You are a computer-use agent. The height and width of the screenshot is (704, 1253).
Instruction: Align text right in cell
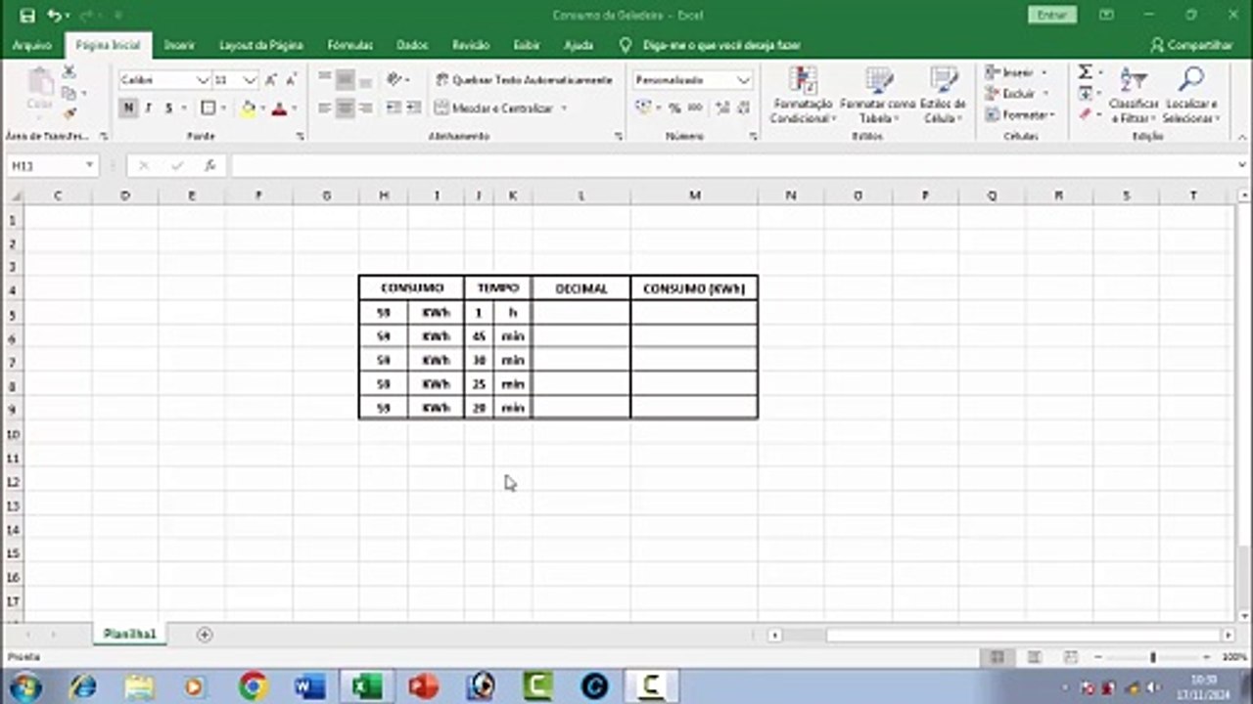pos(364,109)
